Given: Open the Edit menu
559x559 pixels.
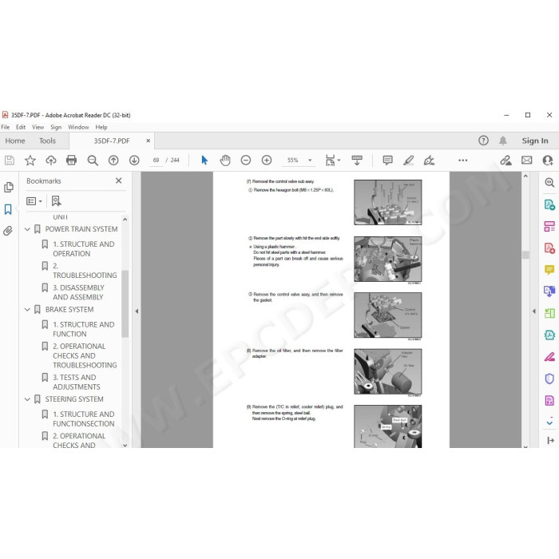Looking at the screenshot, I should [x=21, y=127].
